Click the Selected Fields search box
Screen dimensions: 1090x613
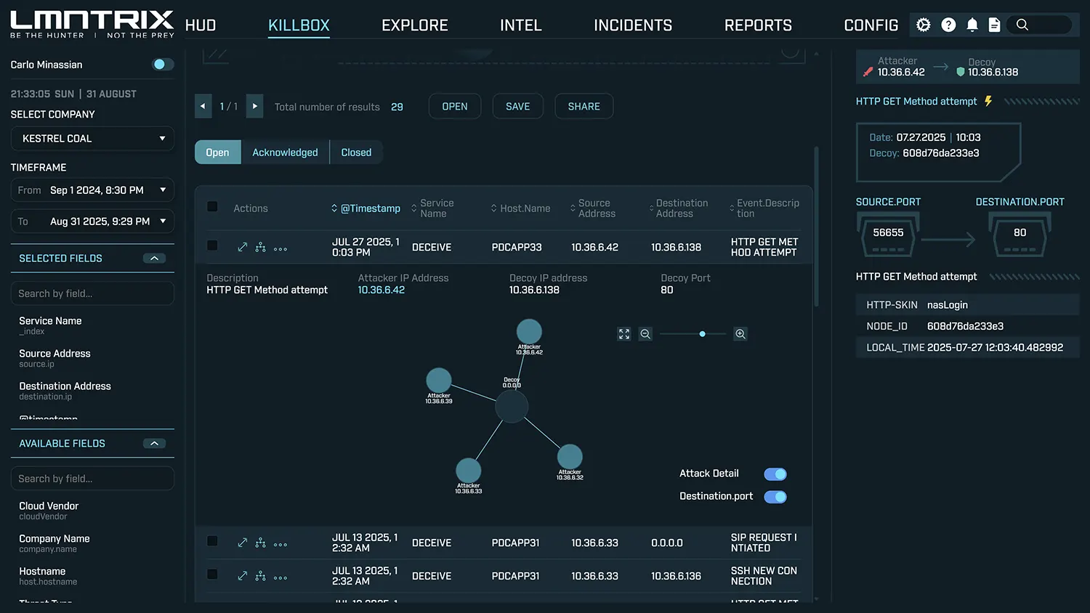point(92,293)
